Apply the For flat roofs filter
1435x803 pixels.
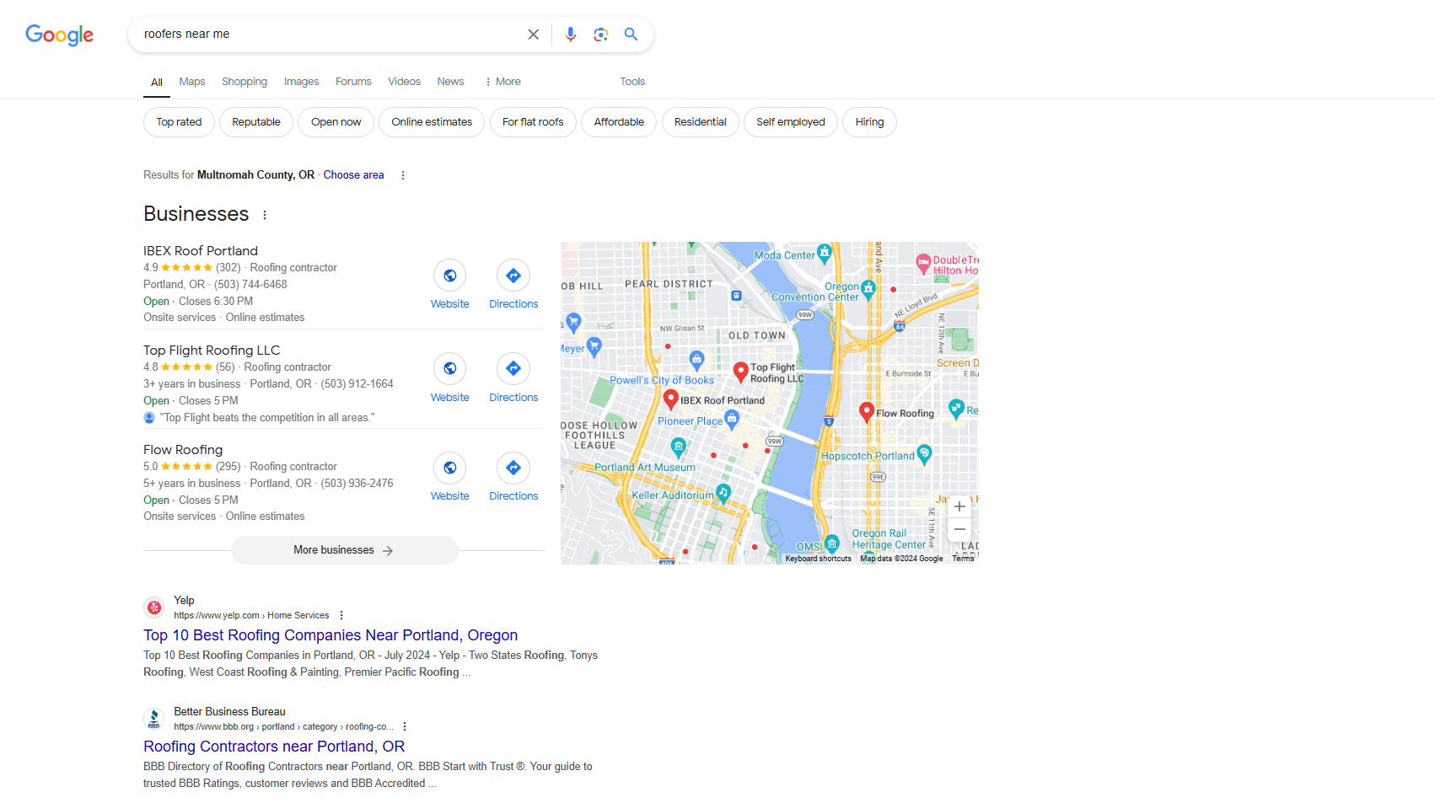click(x=533, y=122)
